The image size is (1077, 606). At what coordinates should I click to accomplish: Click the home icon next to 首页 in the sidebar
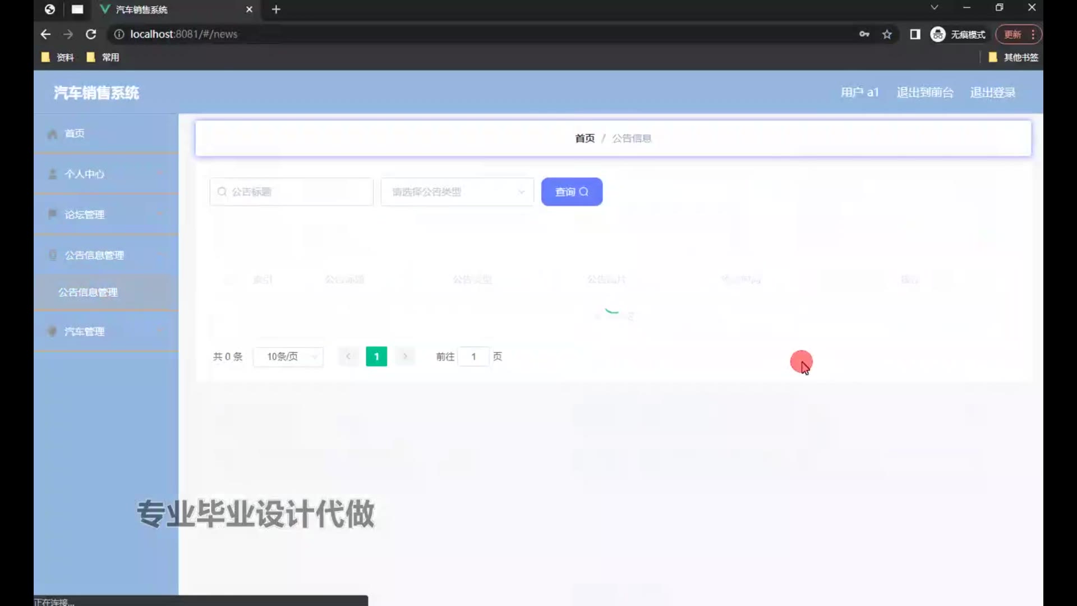pos(53,134)
